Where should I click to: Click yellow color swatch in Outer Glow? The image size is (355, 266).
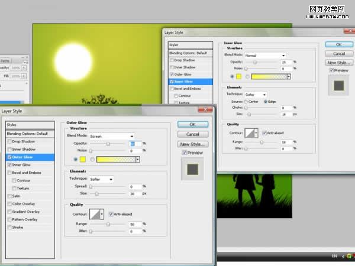tap(83, 160)
